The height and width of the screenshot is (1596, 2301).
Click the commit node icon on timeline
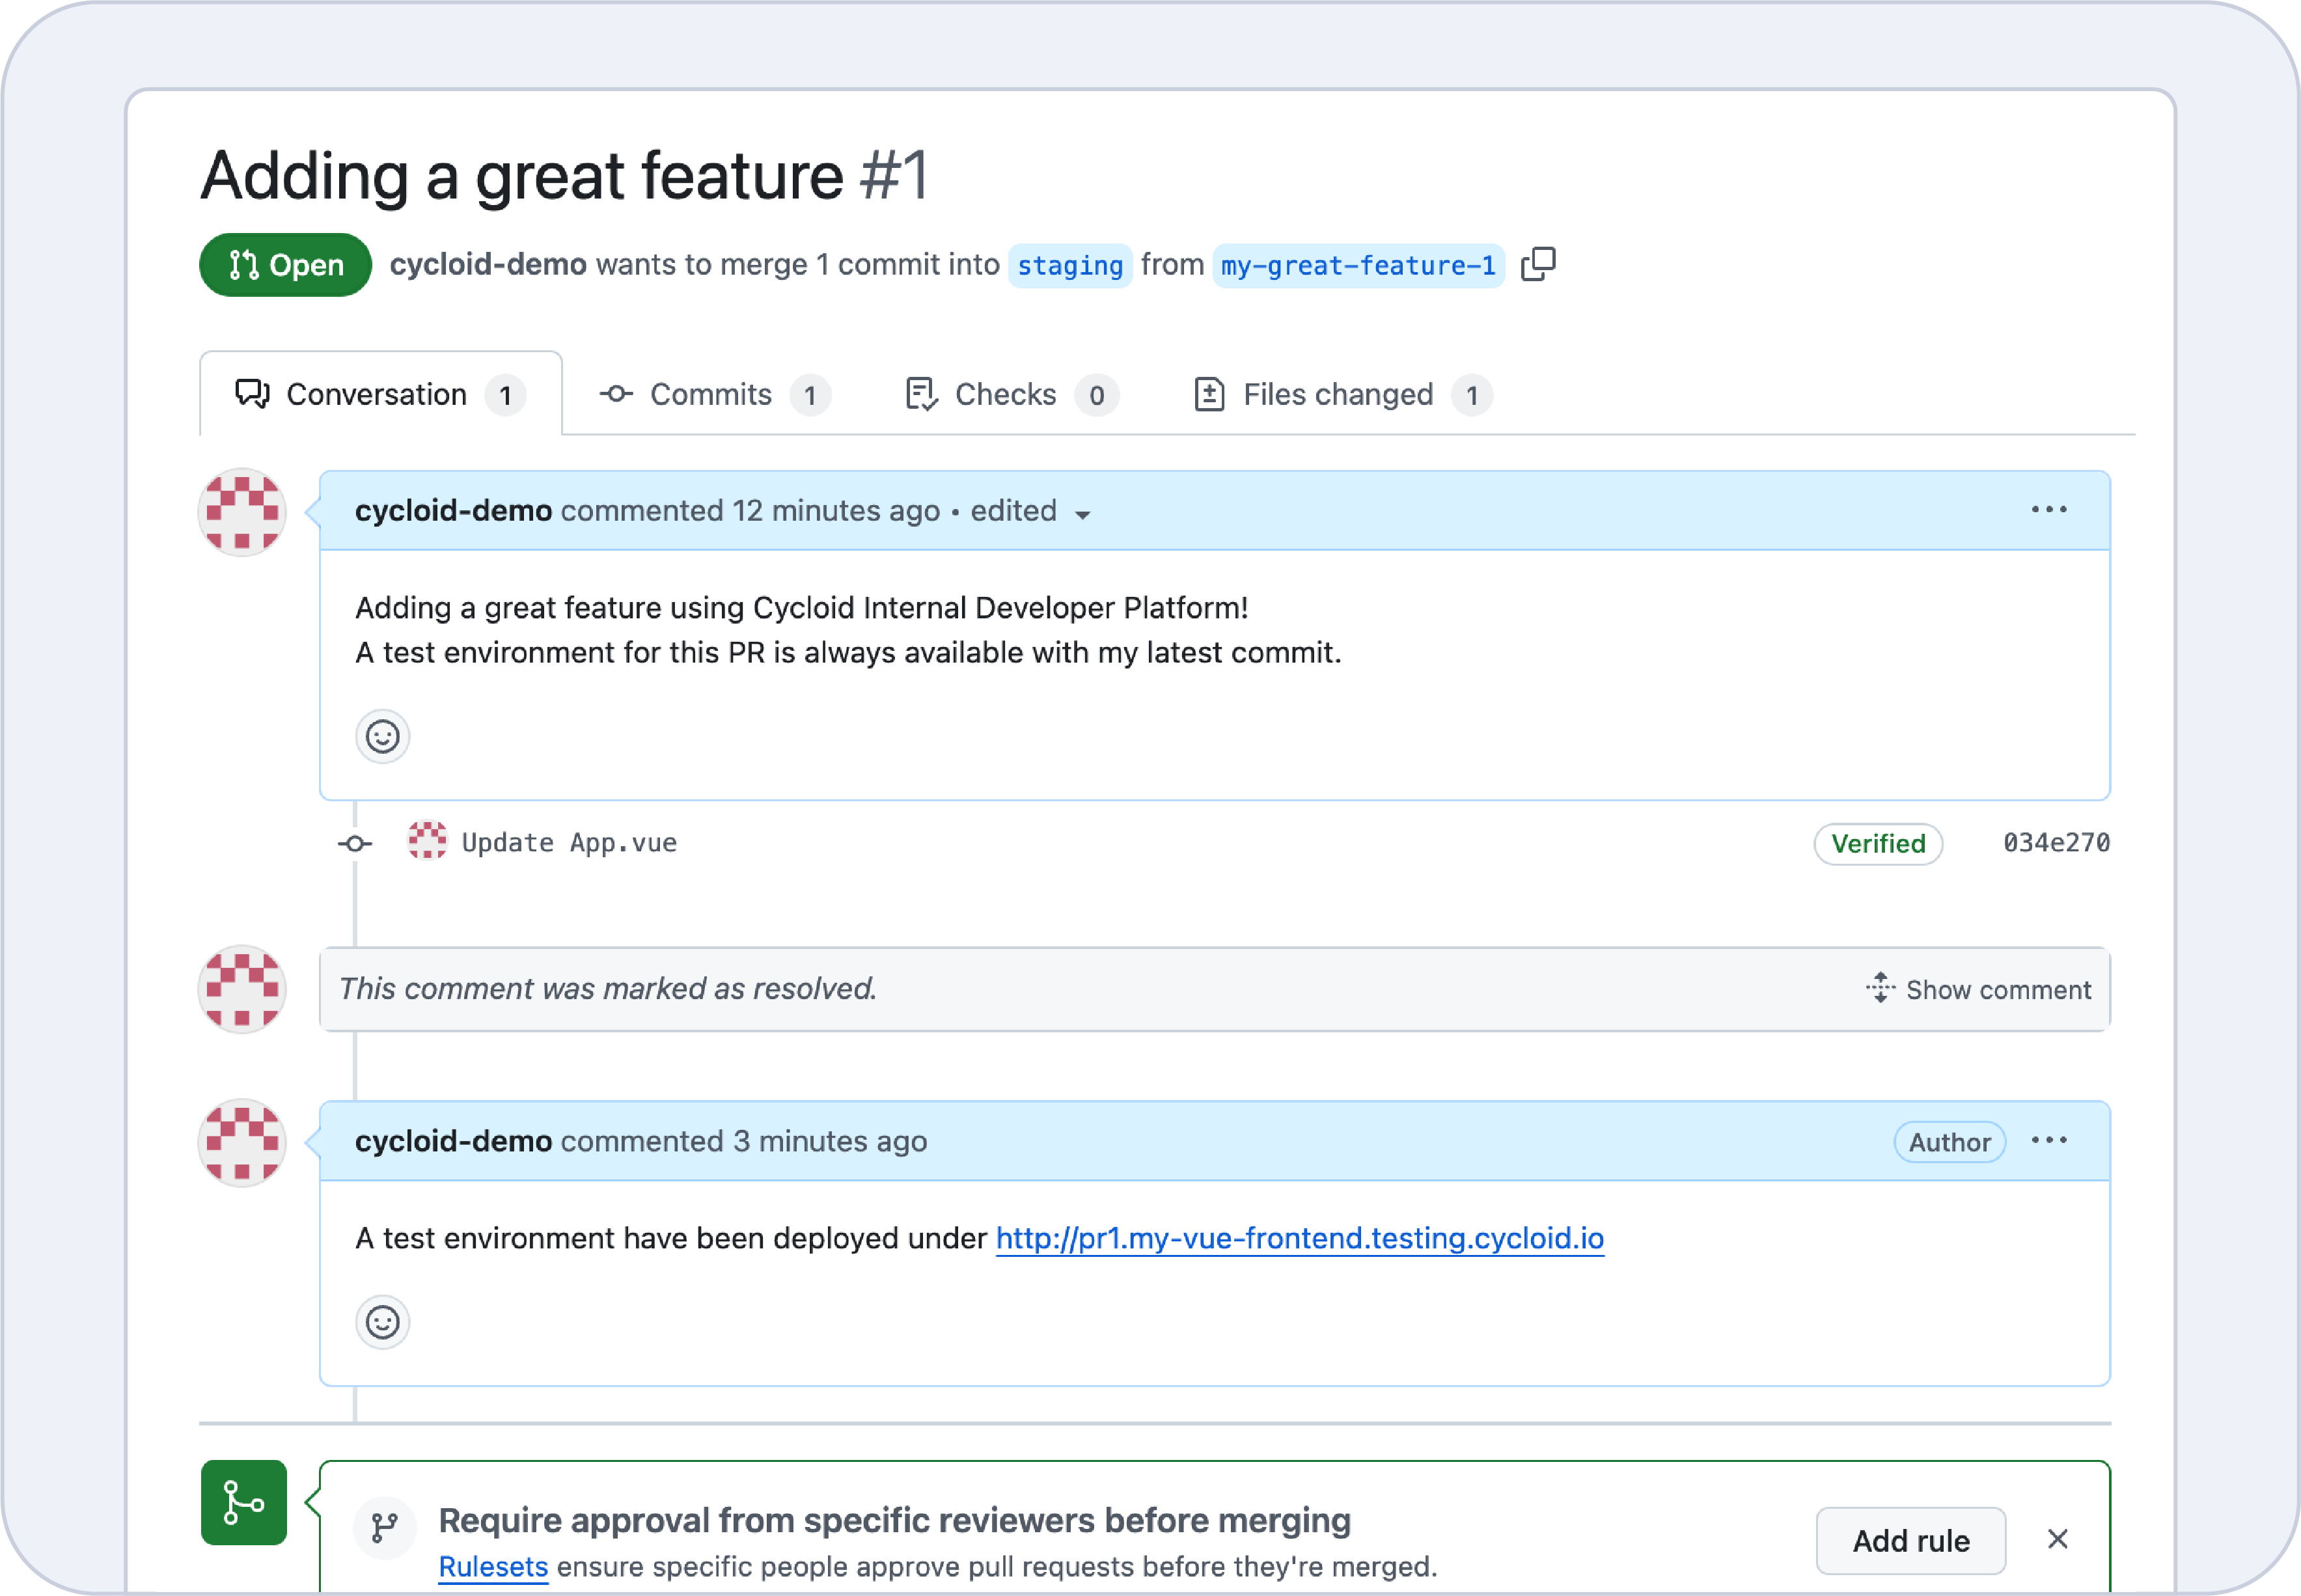tap(355, 845)
